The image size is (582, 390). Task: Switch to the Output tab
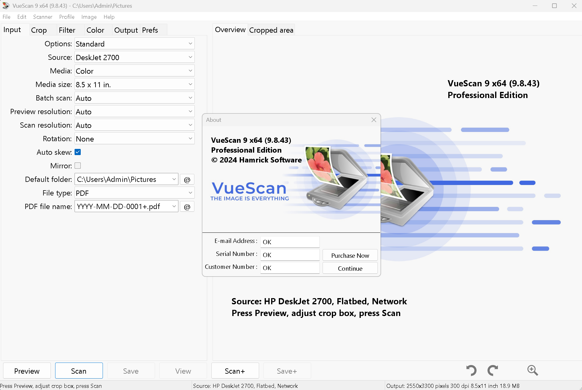[x=126, y=30]
